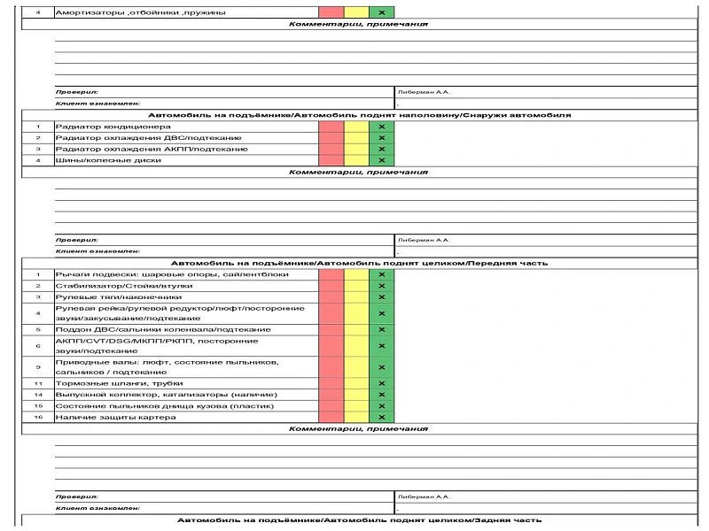Screen dimensions: 709x531
Task: Check the green cell for Стабилизатор/Стойки/втулки
Action: click(x=381, y=286)
